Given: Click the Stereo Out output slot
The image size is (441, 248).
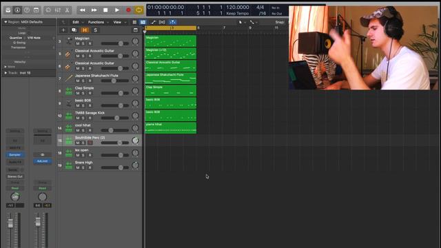Looking at the screenshot, I should tap(15, 176).
